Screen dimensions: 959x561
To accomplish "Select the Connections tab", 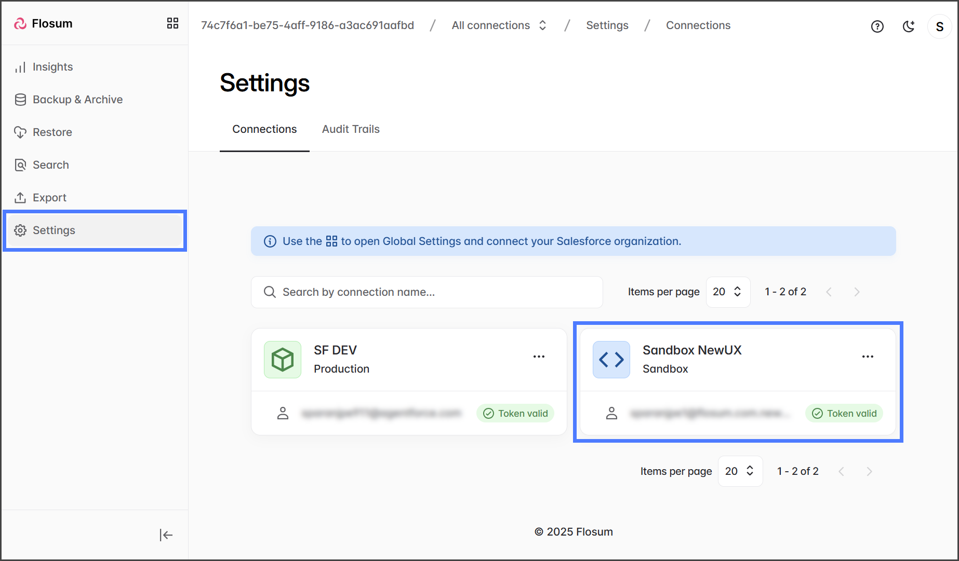I will (x=264, y=129).
